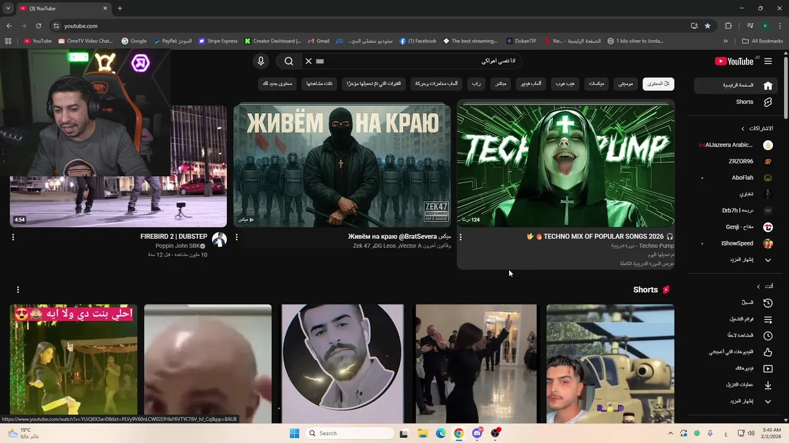Show hidden system tray icons
This screenshot has height=443, width=789.
671,433
